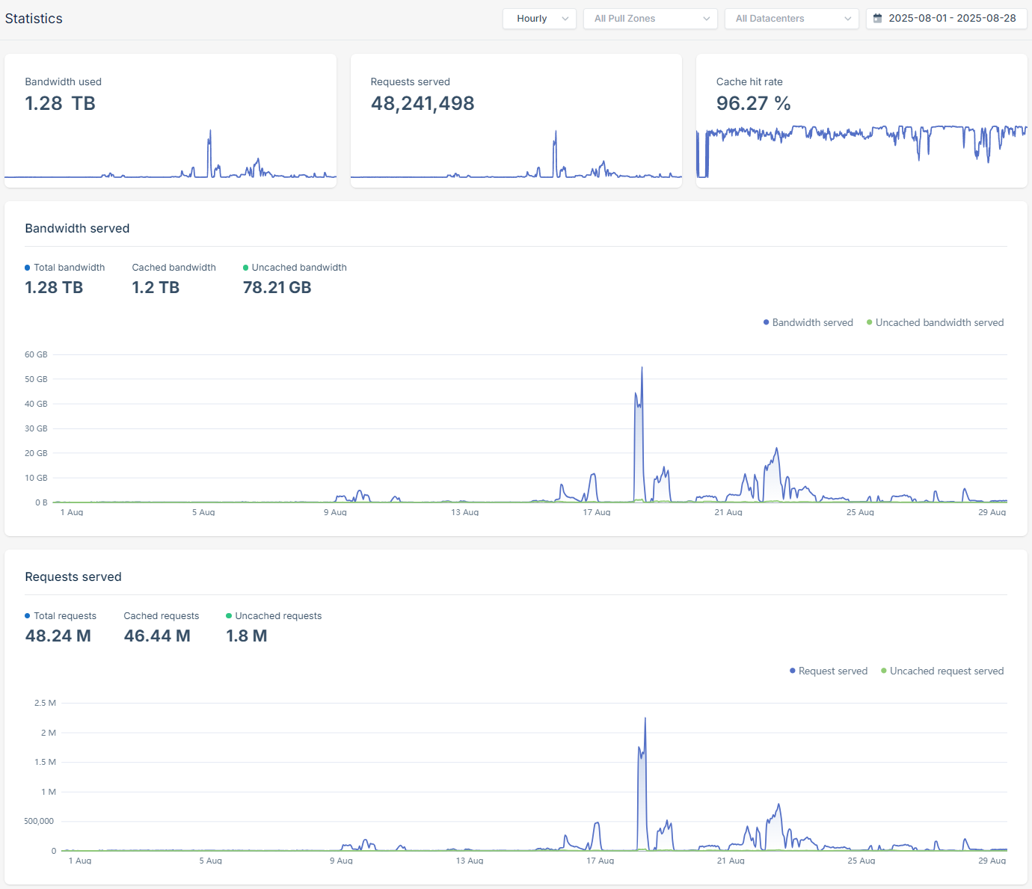The image size is (1032, 889).
Task: Open the All Datacenters selector
Action: [791, 19]
